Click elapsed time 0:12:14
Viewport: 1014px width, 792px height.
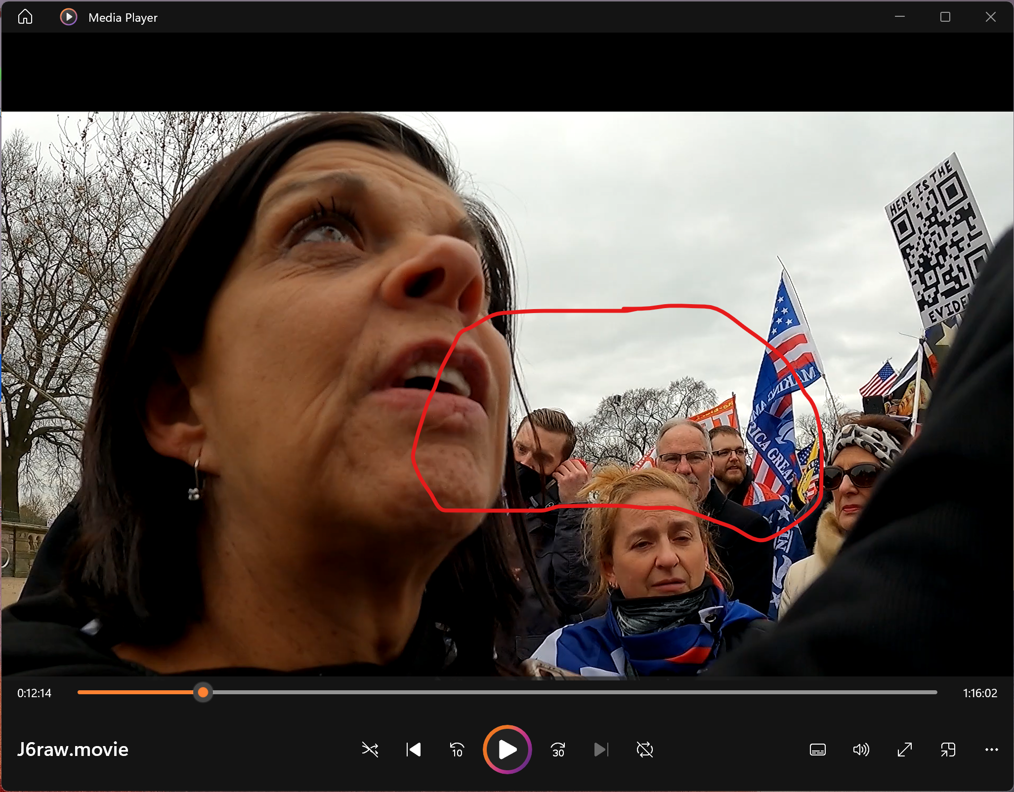click(x=34, y=693)
